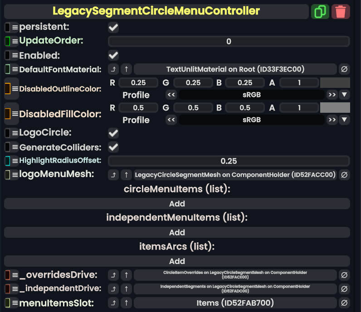Clear the _independentDrive reference with null icon
361x312 pixels.
(344, 288)
